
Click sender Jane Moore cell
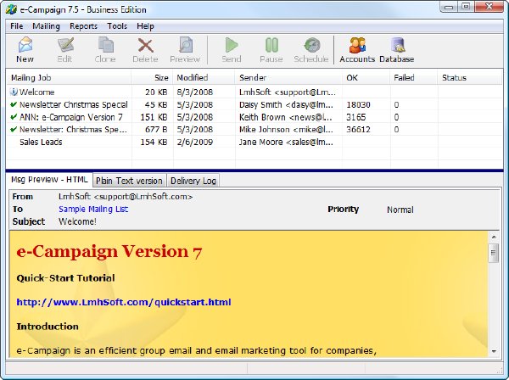[x=286, y=142]
